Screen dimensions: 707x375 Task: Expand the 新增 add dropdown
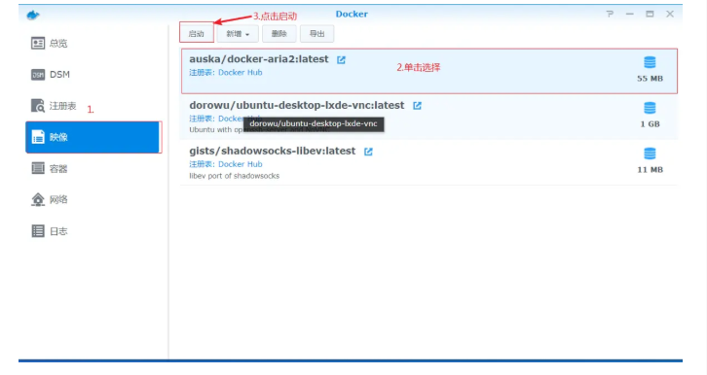(238, 34)
